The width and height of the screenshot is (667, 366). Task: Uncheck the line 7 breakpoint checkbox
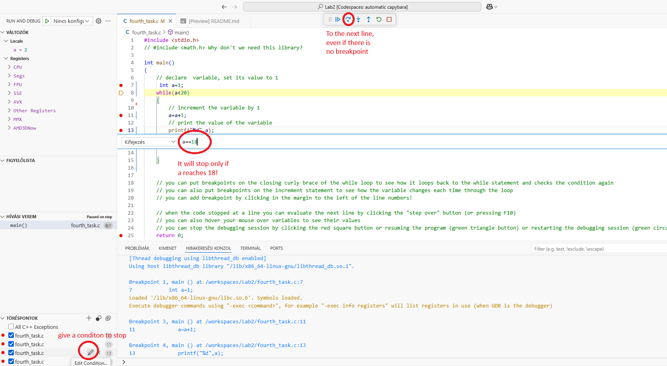point(11,336)
